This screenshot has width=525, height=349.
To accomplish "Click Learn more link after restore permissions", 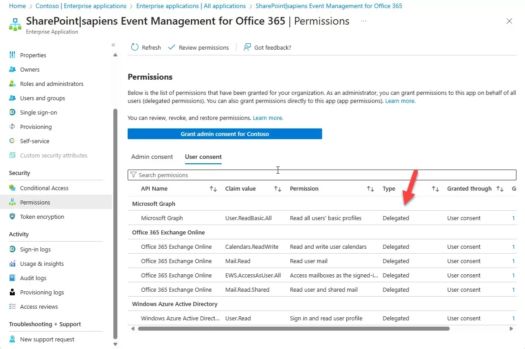I will coord(268,118).
